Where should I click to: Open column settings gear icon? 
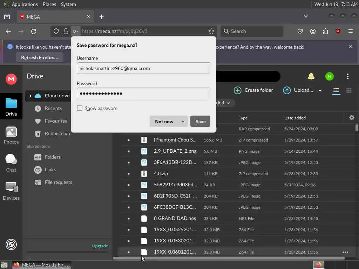coord(352,118)
